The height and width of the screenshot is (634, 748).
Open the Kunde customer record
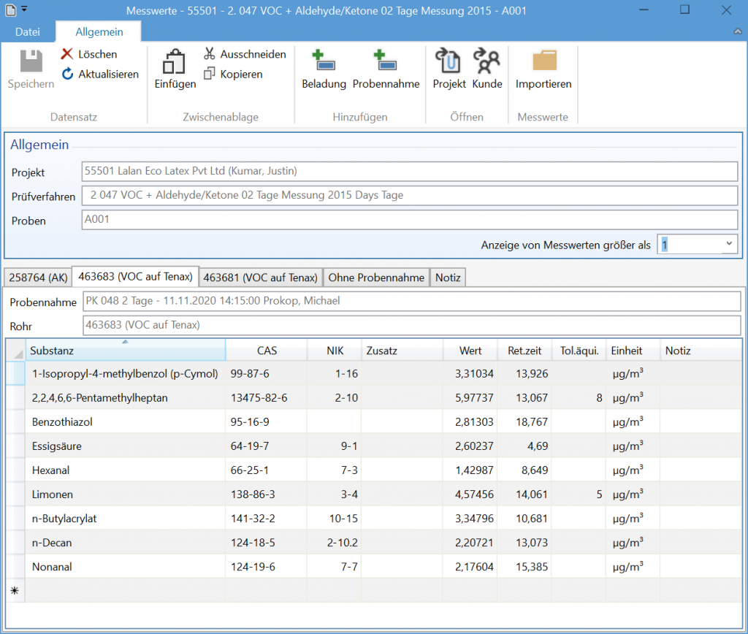[x=486, y=61]
